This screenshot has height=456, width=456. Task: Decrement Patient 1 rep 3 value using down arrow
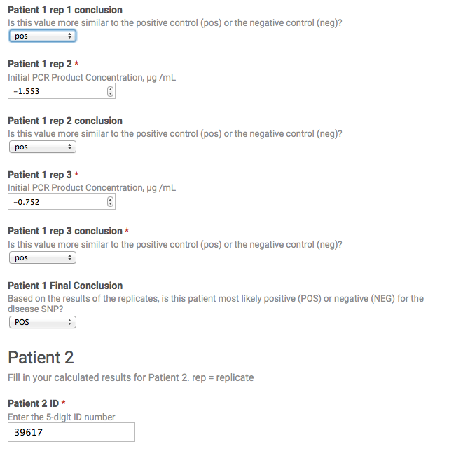tap(111, 204)
